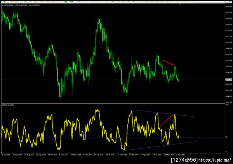Click the 22 Jun 2015 date label
Screen dimensions: 233x164
pyautogui.click(x=180, y=155)
